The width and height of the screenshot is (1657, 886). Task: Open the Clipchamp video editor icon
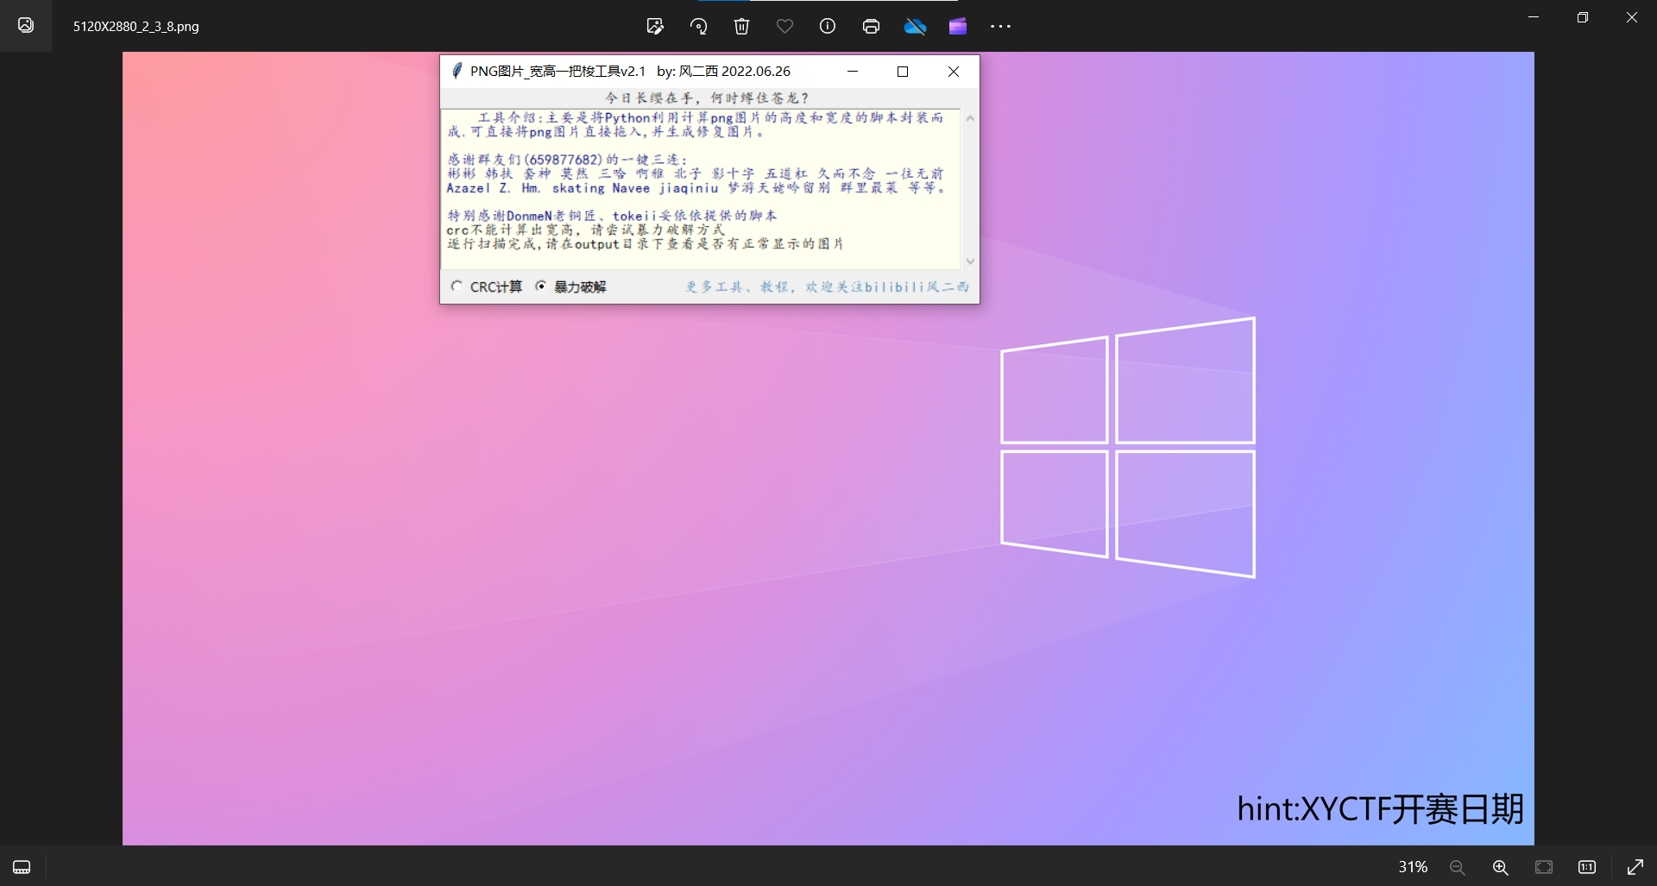[x=958, y=26]
